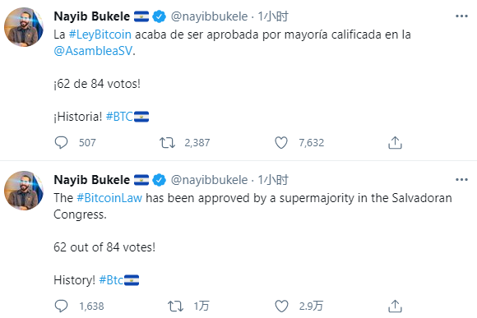Share the first tweet via share icon
Image resolution: width=477 pixels, height=318 pixels.
395,142
